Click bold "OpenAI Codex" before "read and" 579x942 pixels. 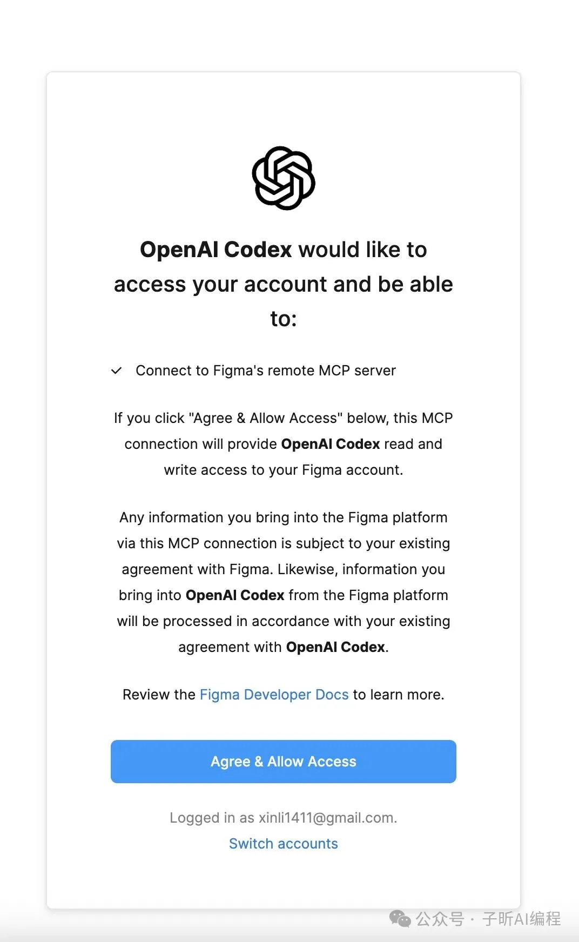tap(331, 444)
